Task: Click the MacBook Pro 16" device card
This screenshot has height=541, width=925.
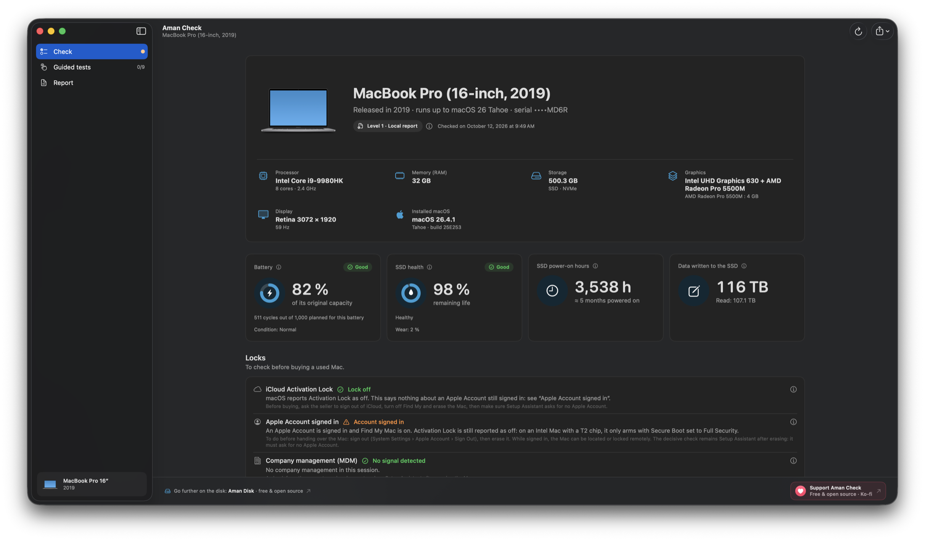Action: pos(92,484)
